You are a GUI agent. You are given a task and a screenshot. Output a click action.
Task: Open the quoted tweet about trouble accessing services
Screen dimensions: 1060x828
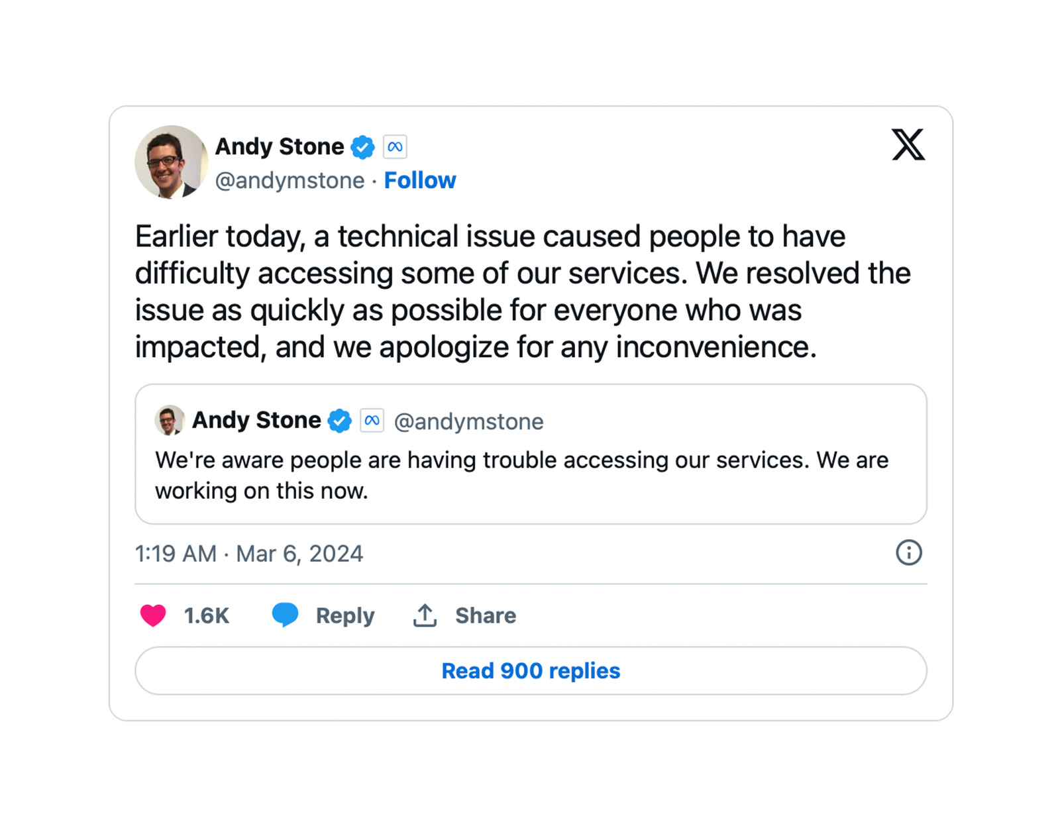point(530,476)
